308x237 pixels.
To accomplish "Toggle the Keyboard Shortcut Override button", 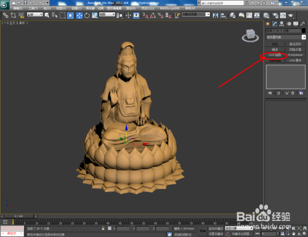I will click(136, 15).
